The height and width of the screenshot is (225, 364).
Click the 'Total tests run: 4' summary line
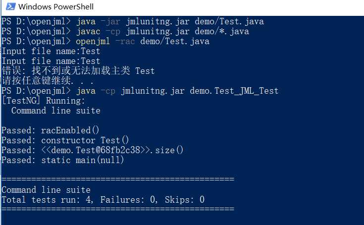(x=103, y=200)
